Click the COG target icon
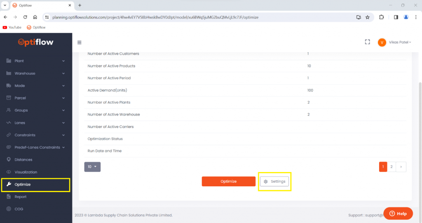The width and height of the screenshot is (422, 223). 9,209
